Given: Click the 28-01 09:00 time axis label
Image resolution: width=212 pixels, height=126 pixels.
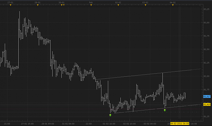Looking at the screenshot, I should click(48, 124).
